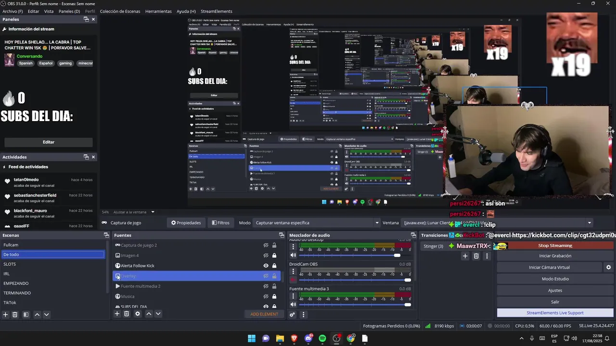Viewport: 616px width, 346px height.
Task: Open the Ventana window selection dropdown
Action: coord(498,222)
